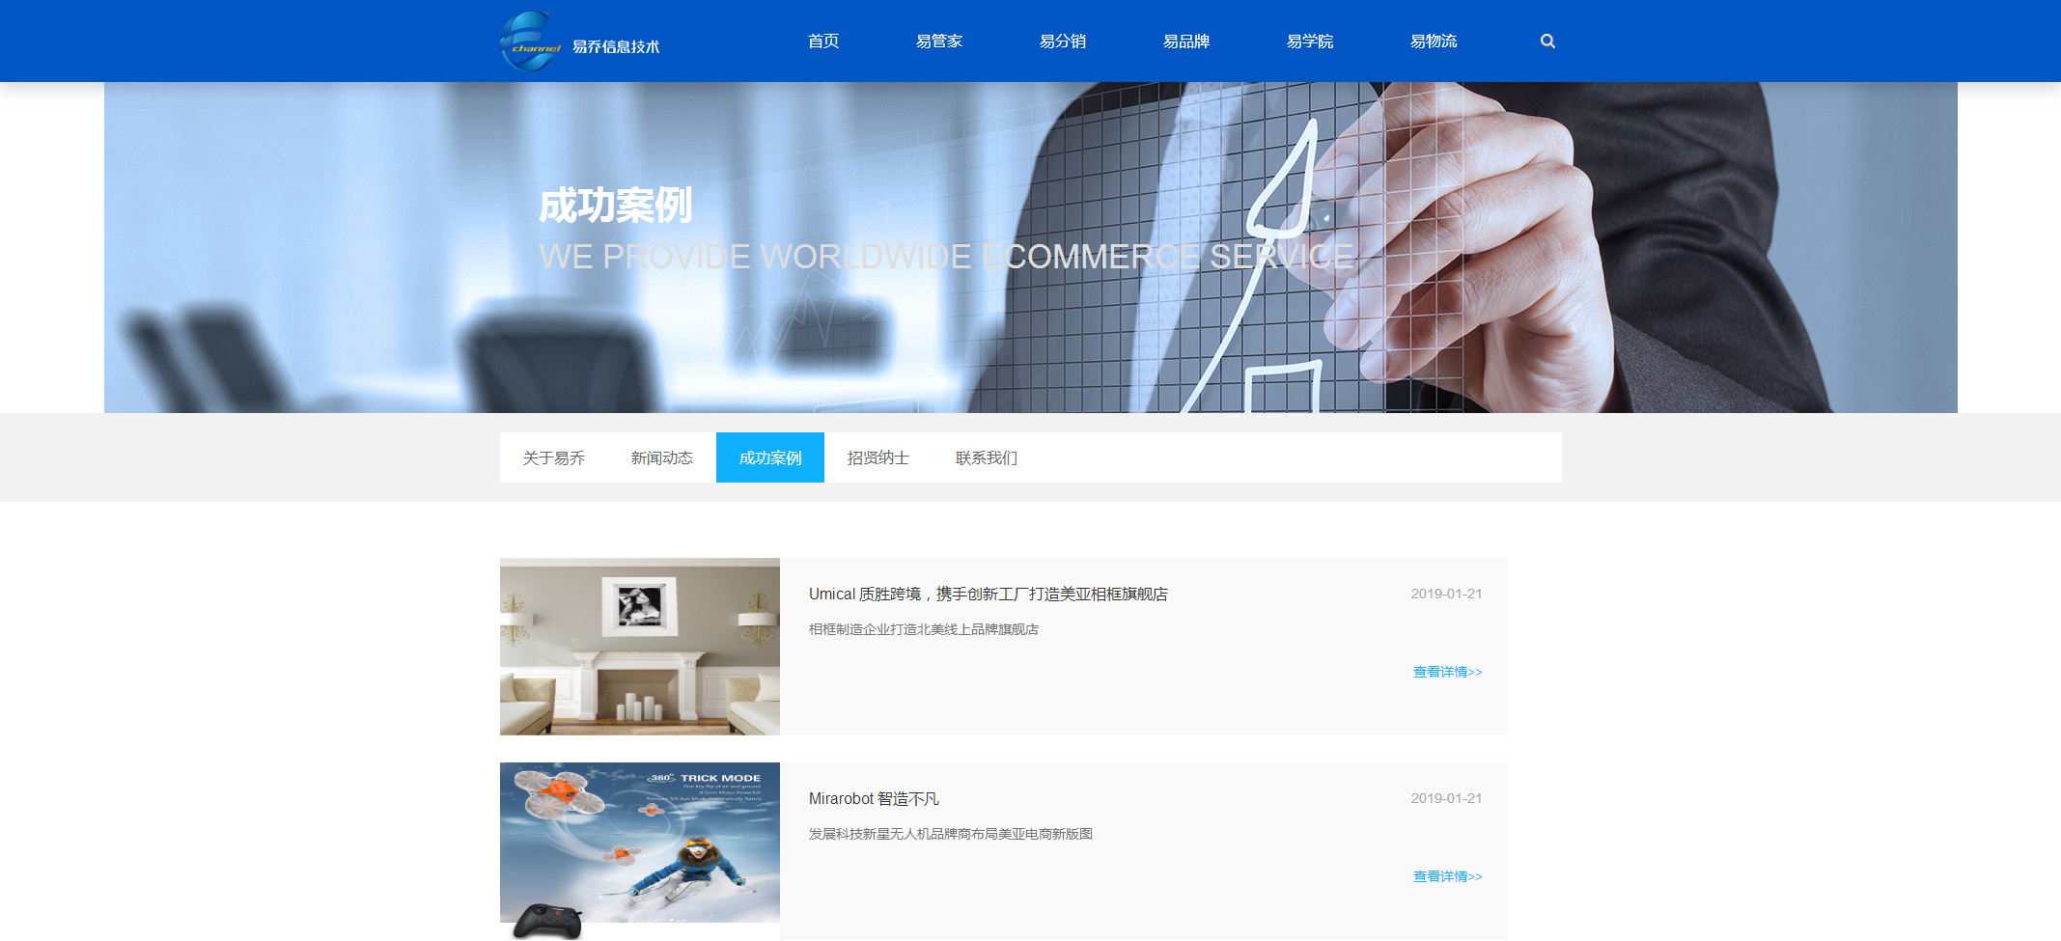The width and height of the screenshot is (2061, 941).
Task: Go to the 联系我们 tab
Action: point(986,457)
